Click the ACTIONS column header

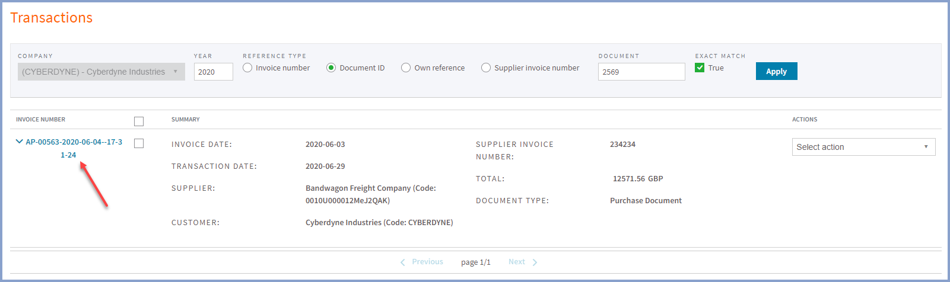(x=805, y=119)
